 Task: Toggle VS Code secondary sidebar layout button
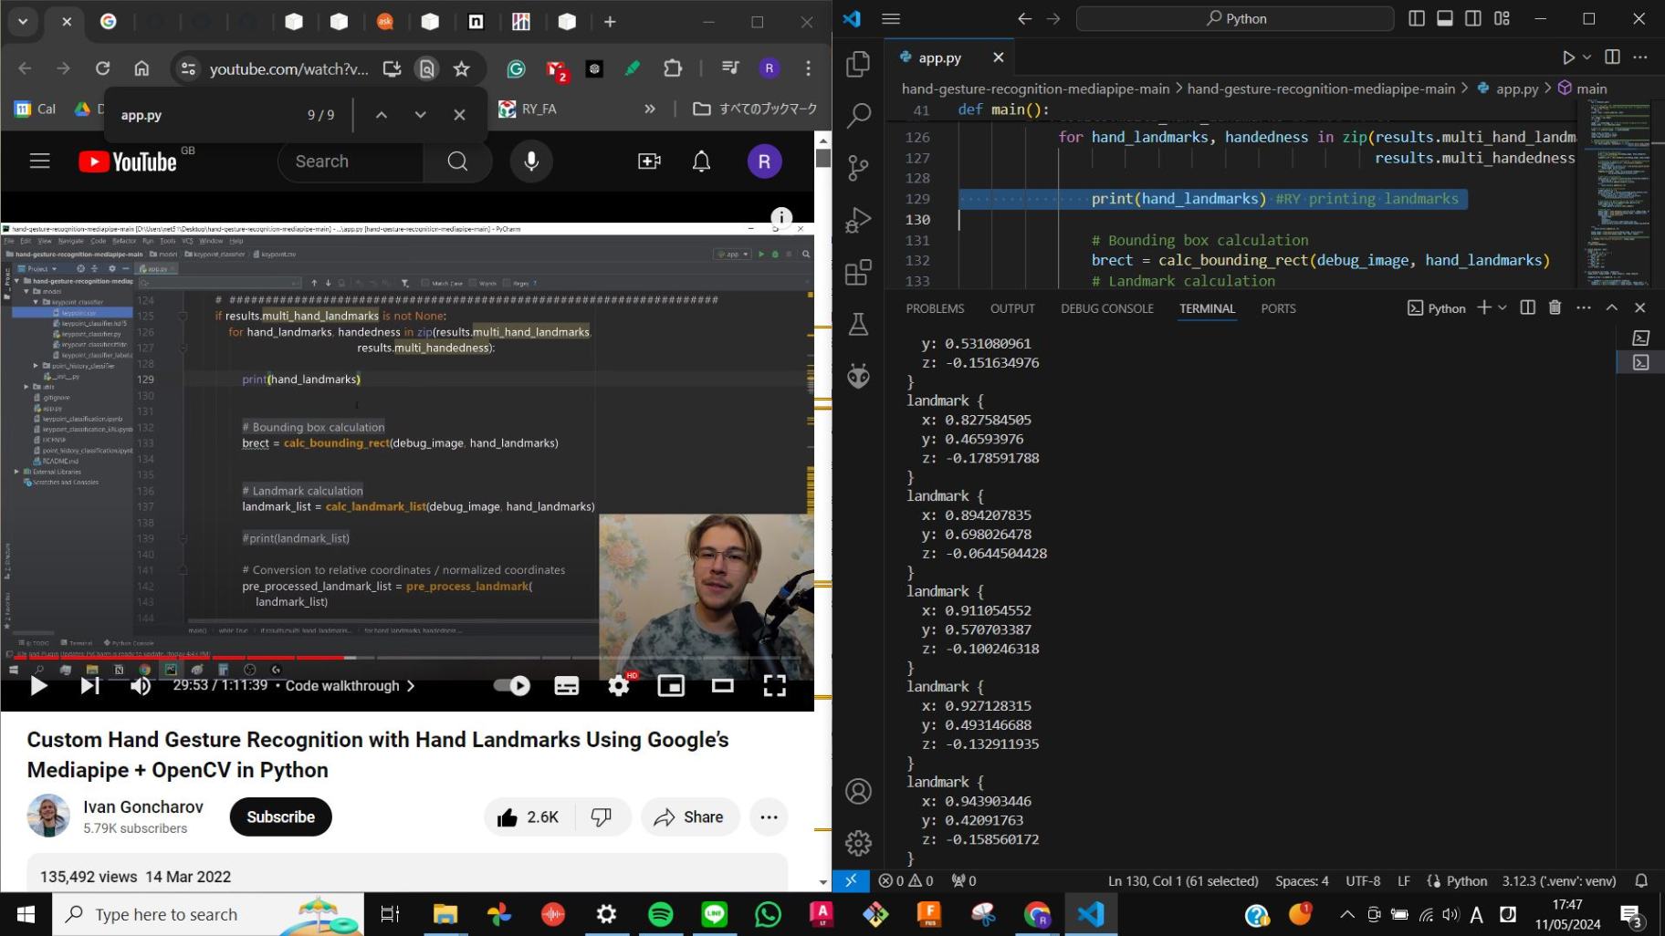click(x=1473, y=18)
